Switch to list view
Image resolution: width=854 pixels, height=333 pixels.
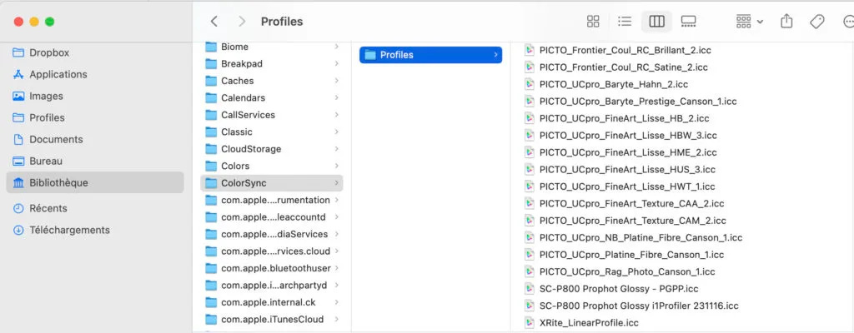point(625,22)
